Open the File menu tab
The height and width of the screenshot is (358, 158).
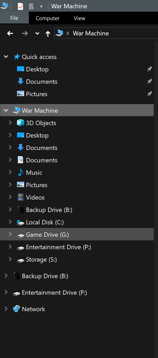pos(14,18)
